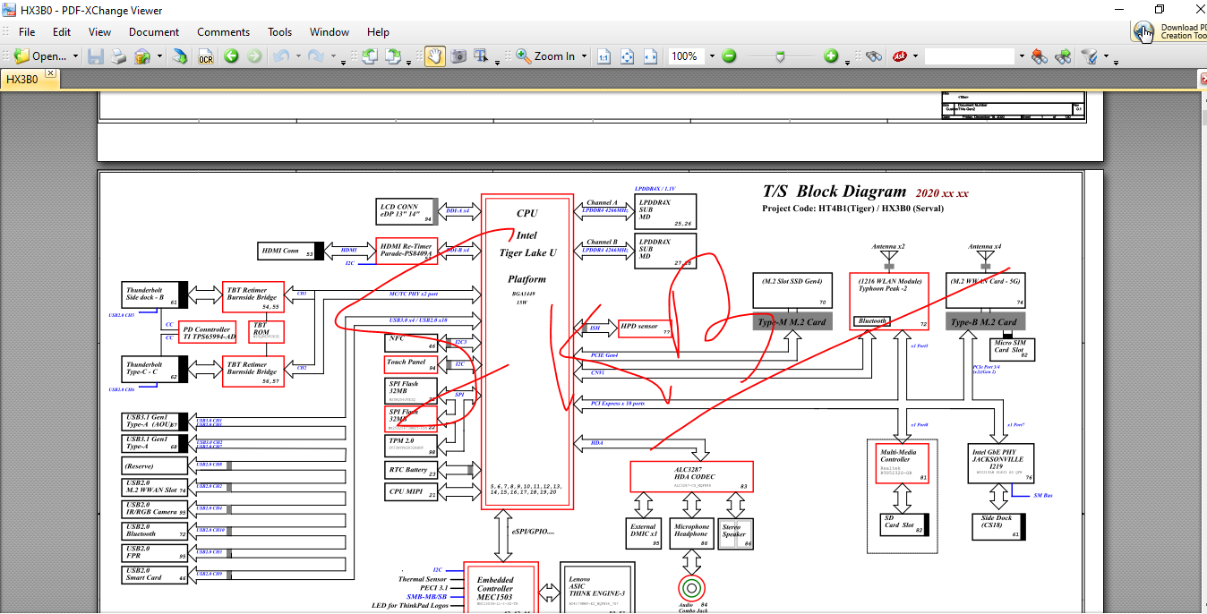The width and height of the screenshot is (1207, 614).
Task: Run OCR on the document
Action: point(205,56)
